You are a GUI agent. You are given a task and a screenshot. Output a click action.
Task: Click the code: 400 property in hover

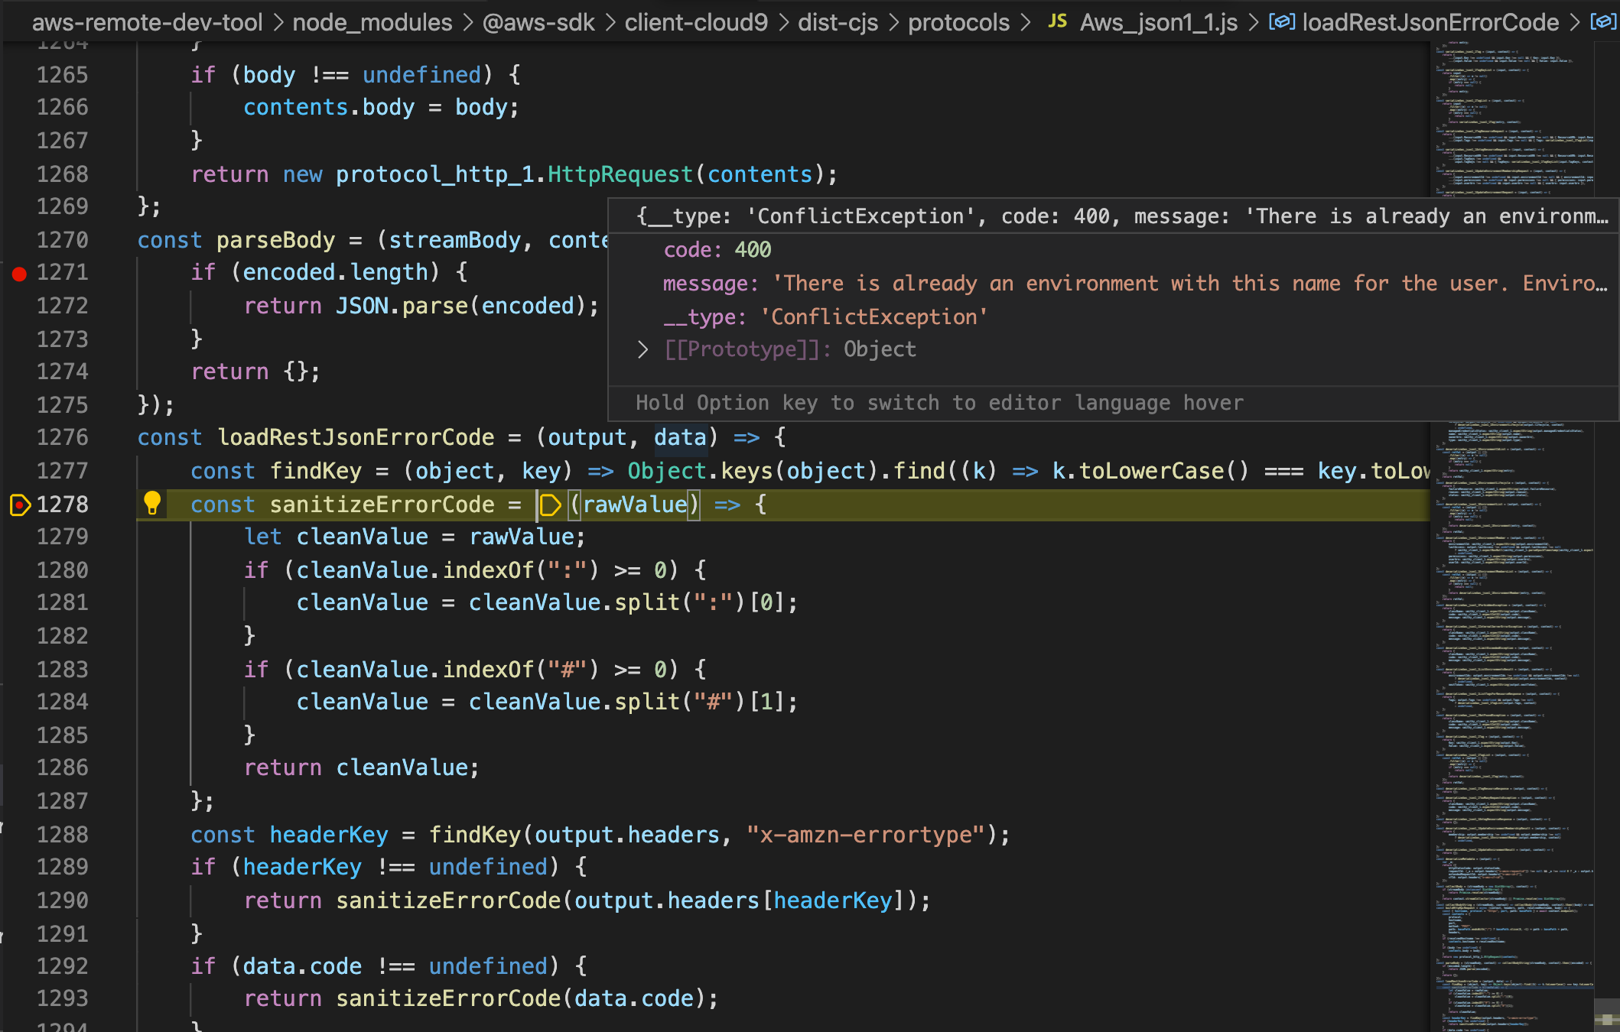[717, 250]
